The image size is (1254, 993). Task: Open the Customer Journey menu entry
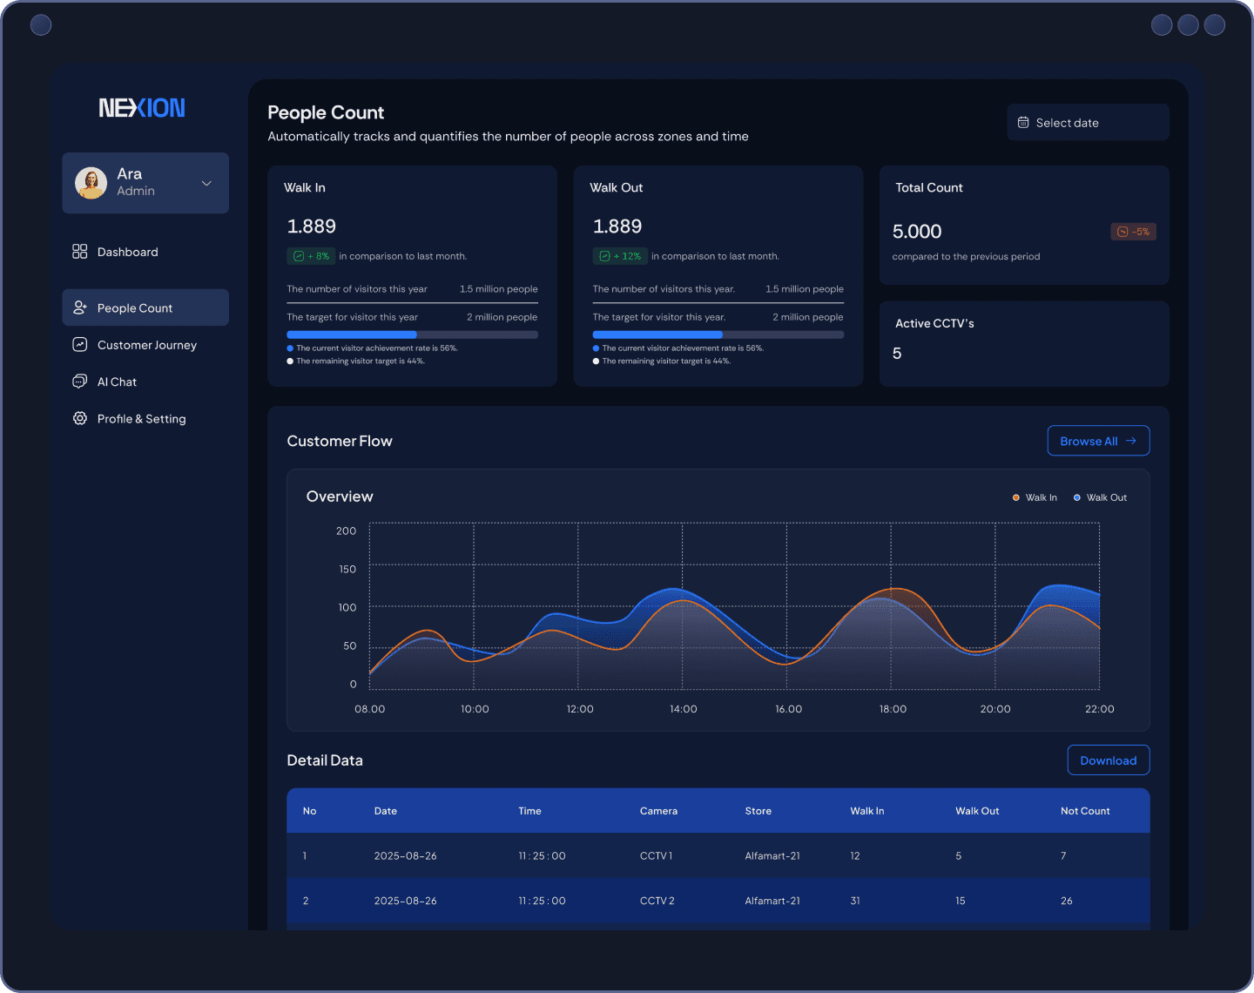[146, 345]
